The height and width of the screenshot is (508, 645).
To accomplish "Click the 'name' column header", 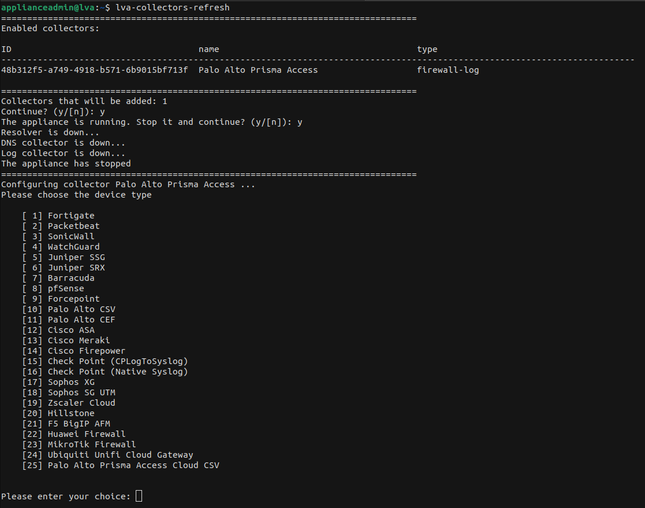I will (208, 49).
